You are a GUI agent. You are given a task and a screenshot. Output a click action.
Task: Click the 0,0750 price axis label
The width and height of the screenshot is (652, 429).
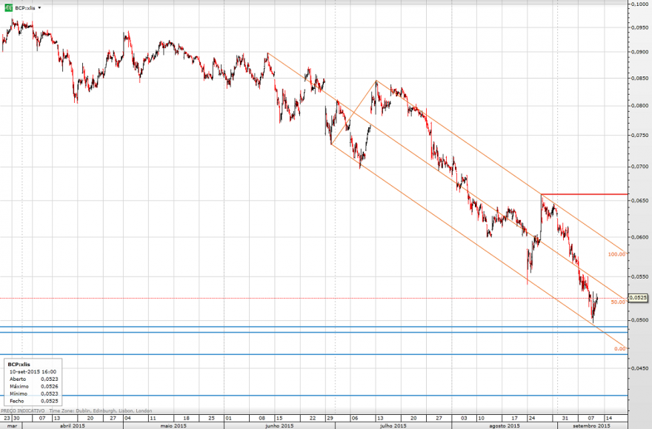639,135
